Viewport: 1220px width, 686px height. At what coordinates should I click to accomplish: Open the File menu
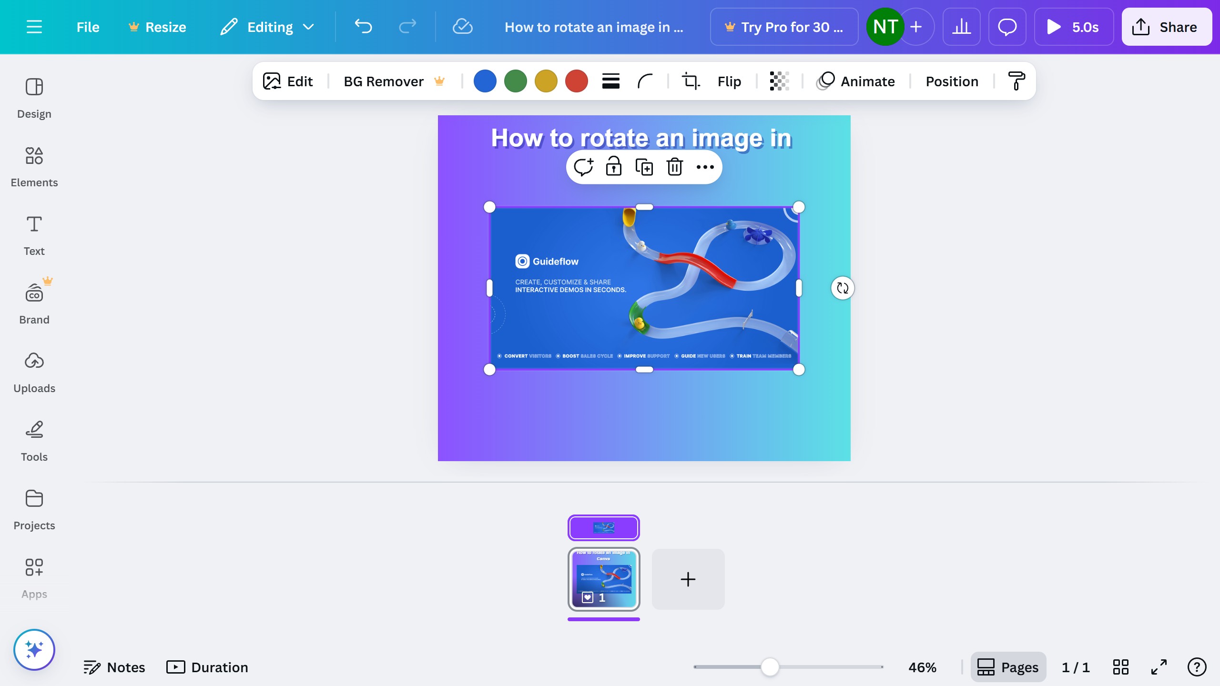pos(88,27)
